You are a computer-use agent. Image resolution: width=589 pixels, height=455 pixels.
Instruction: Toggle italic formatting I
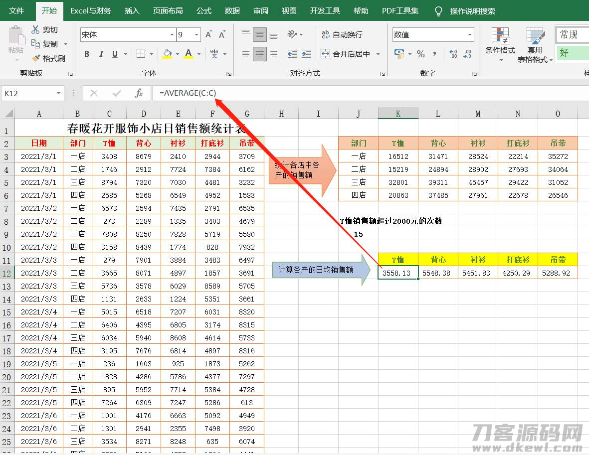point(101,54)
